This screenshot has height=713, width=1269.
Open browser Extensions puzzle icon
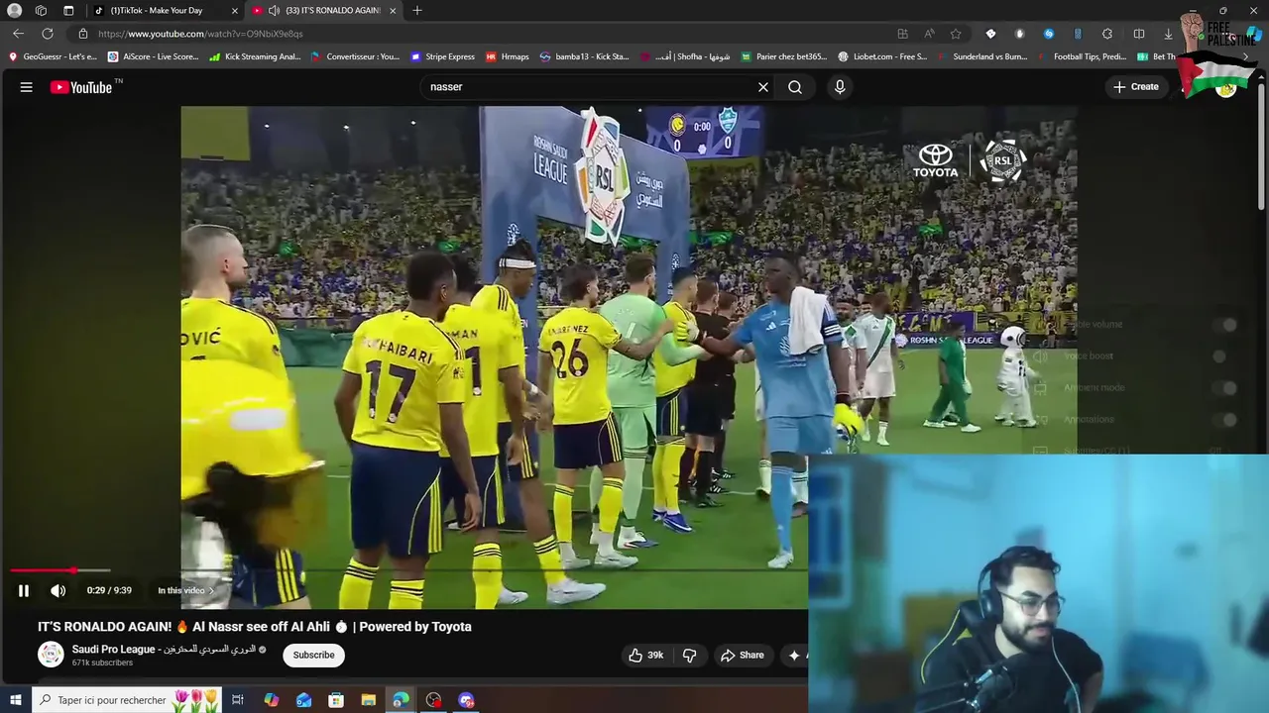pyautogui.click(x=1107, y=34)
